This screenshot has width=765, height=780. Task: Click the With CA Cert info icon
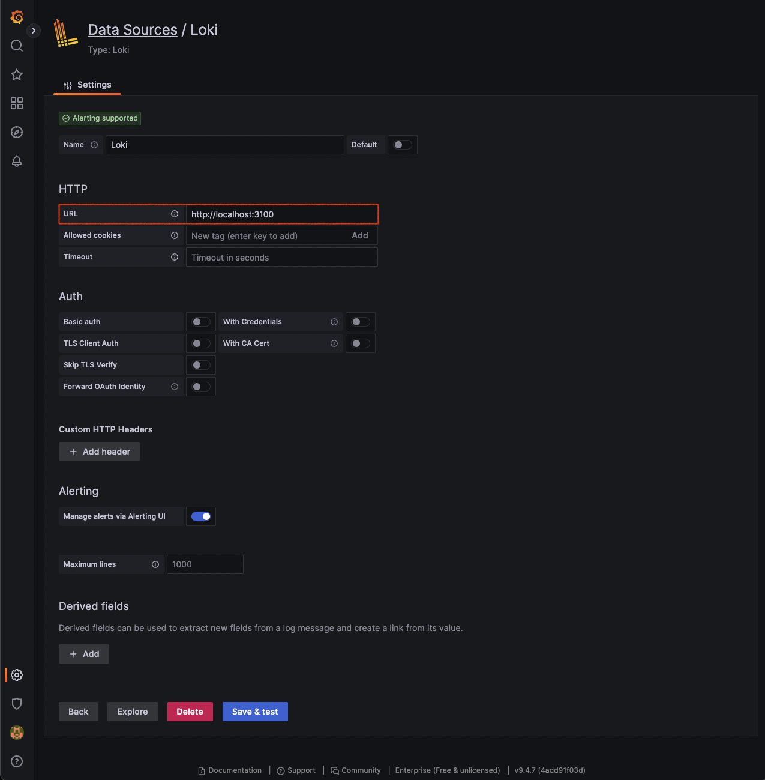coord(334,343)
